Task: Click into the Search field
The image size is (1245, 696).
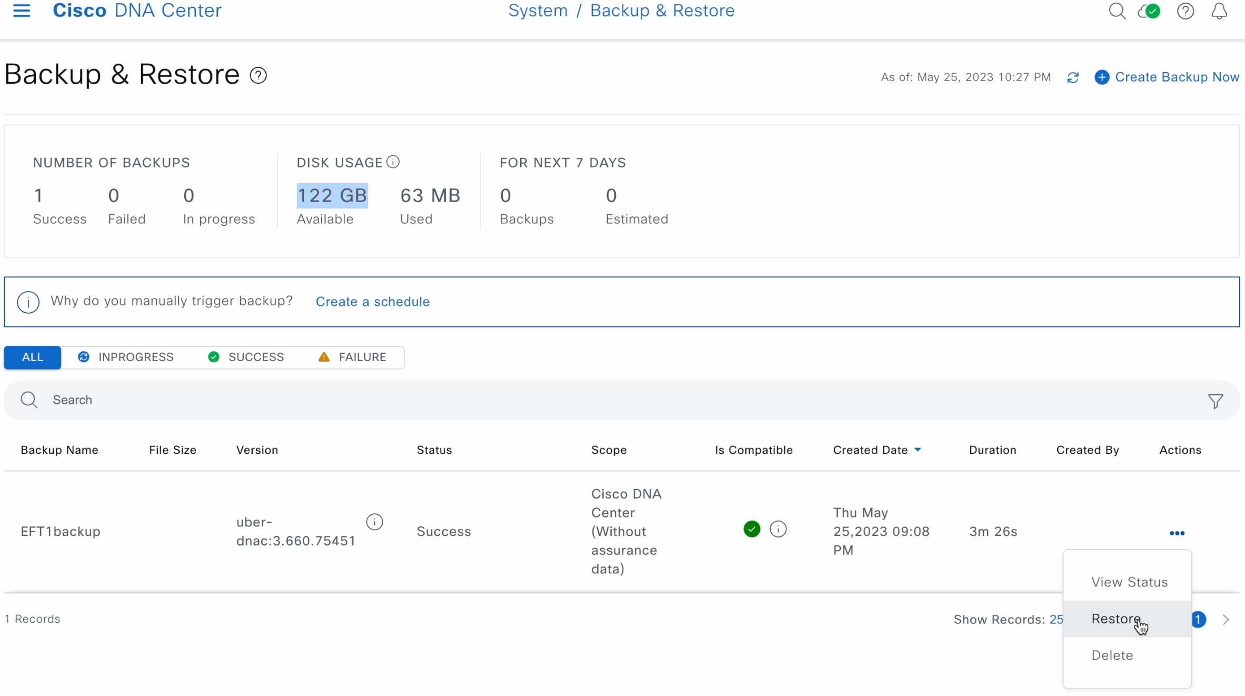Action: coord(621,400)
